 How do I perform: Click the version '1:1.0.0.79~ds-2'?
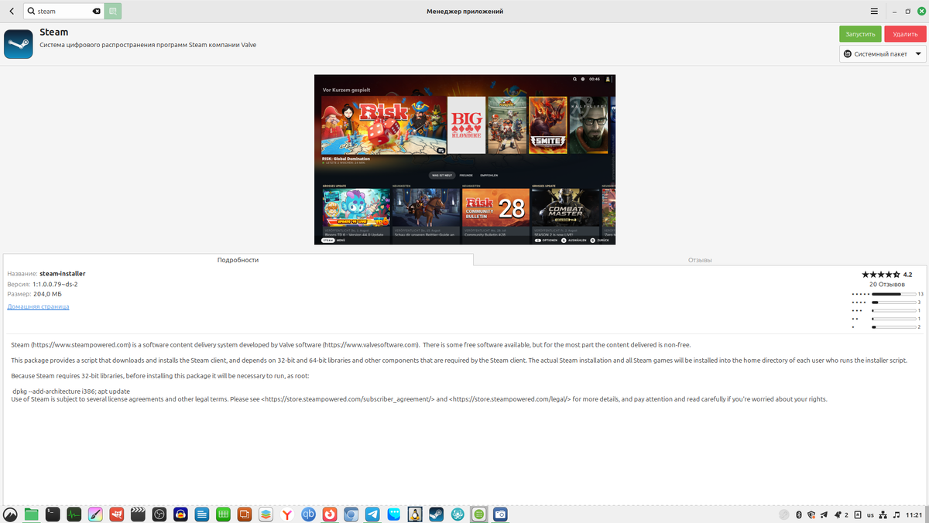click(55, 284)
